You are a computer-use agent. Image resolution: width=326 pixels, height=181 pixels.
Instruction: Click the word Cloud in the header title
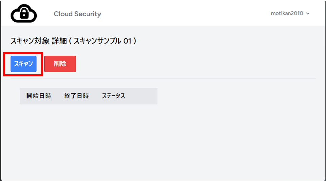(63, 14)
